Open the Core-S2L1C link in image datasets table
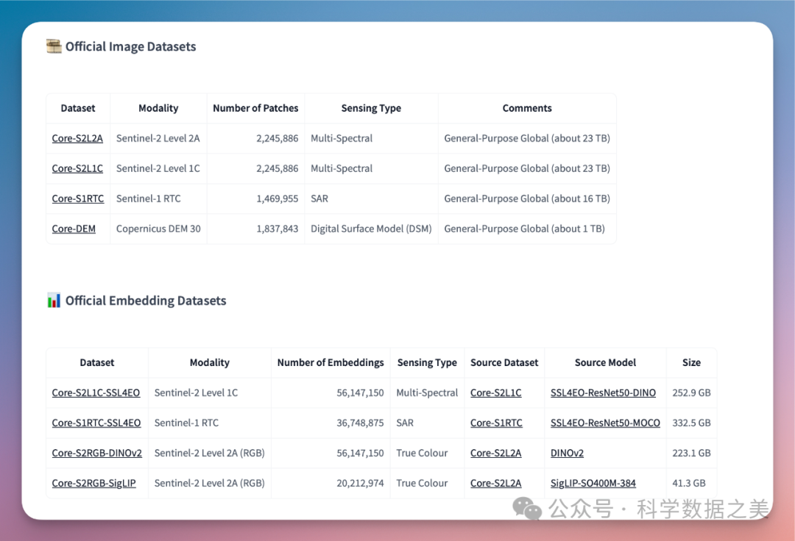Screen dimensions: 795x541 click(x=77, y=168)
